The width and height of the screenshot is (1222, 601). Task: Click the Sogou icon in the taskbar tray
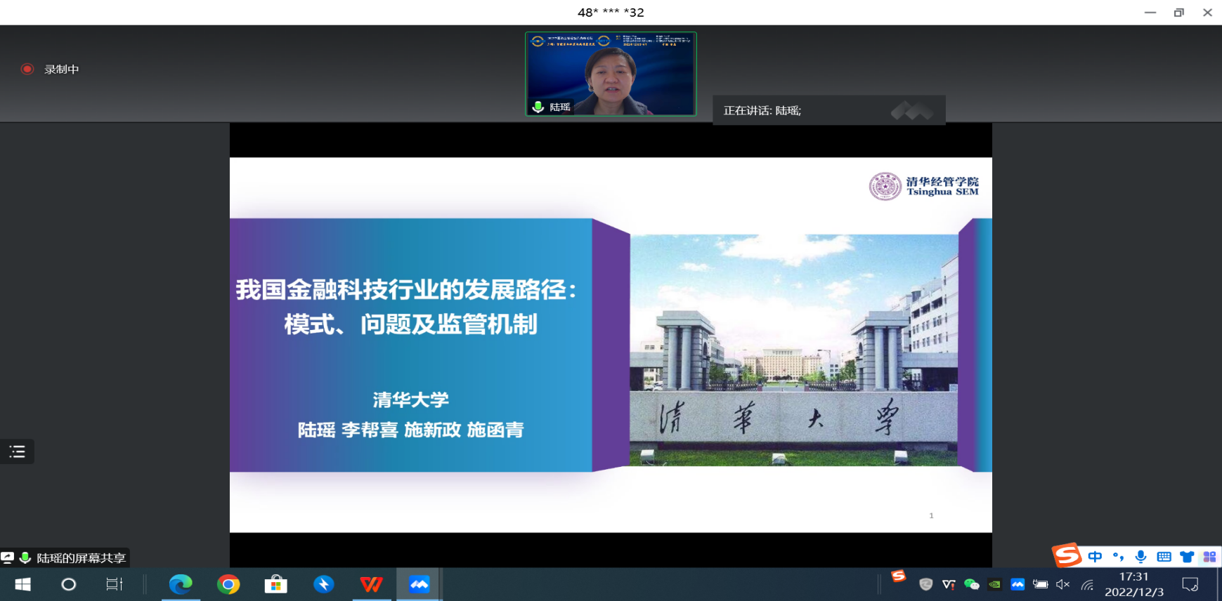[x=899, y=576]
